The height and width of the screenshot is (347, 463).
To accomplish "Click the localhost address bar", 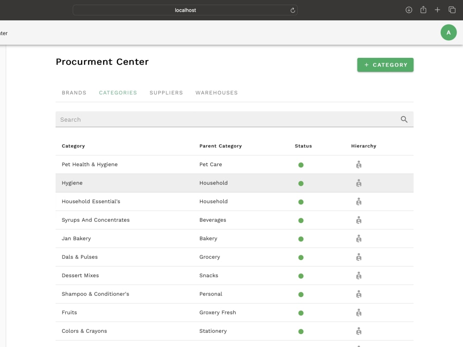I will [185, 10].
